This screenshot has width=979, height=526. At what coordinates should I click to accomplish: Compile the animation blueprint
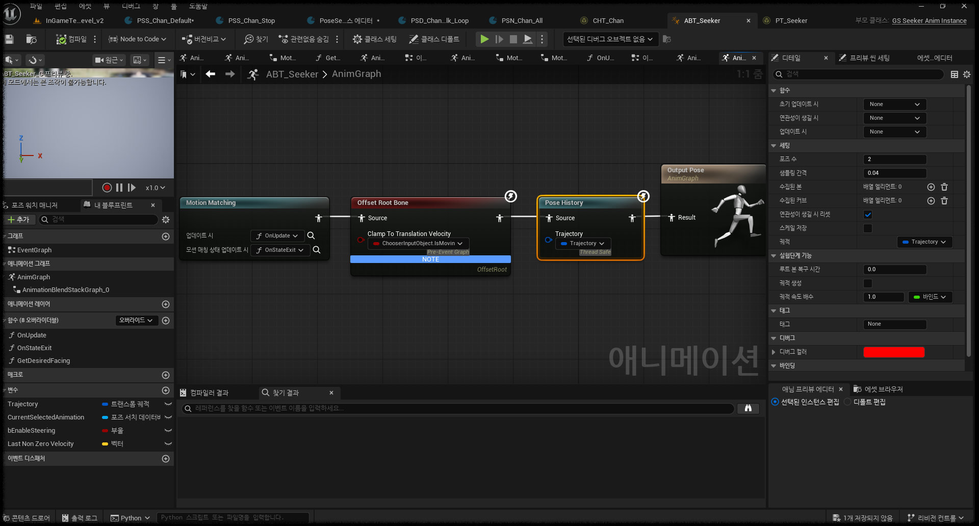(x=71, y=39)
